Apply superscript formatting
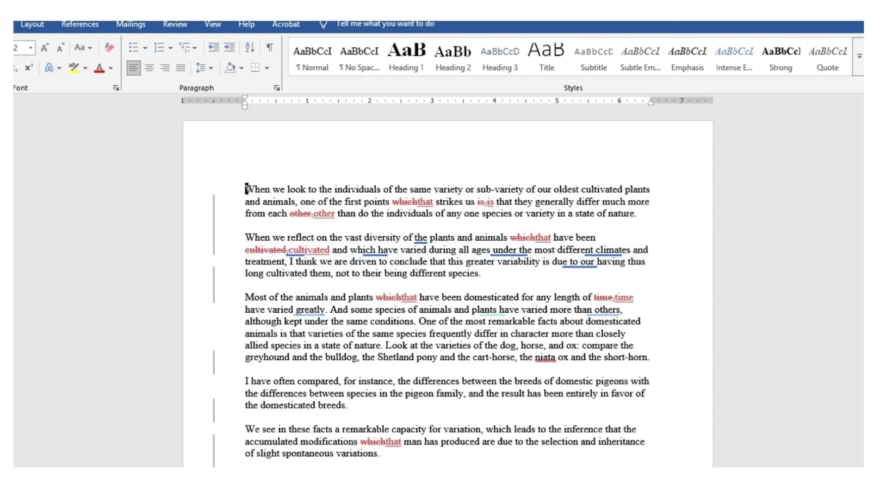The height and width of the screenshot is (493, 874). pyautogui.click(x=29, y=68)
